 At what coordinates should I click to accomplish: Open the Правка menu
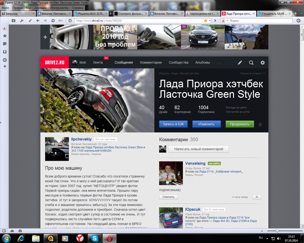[17, 8]
